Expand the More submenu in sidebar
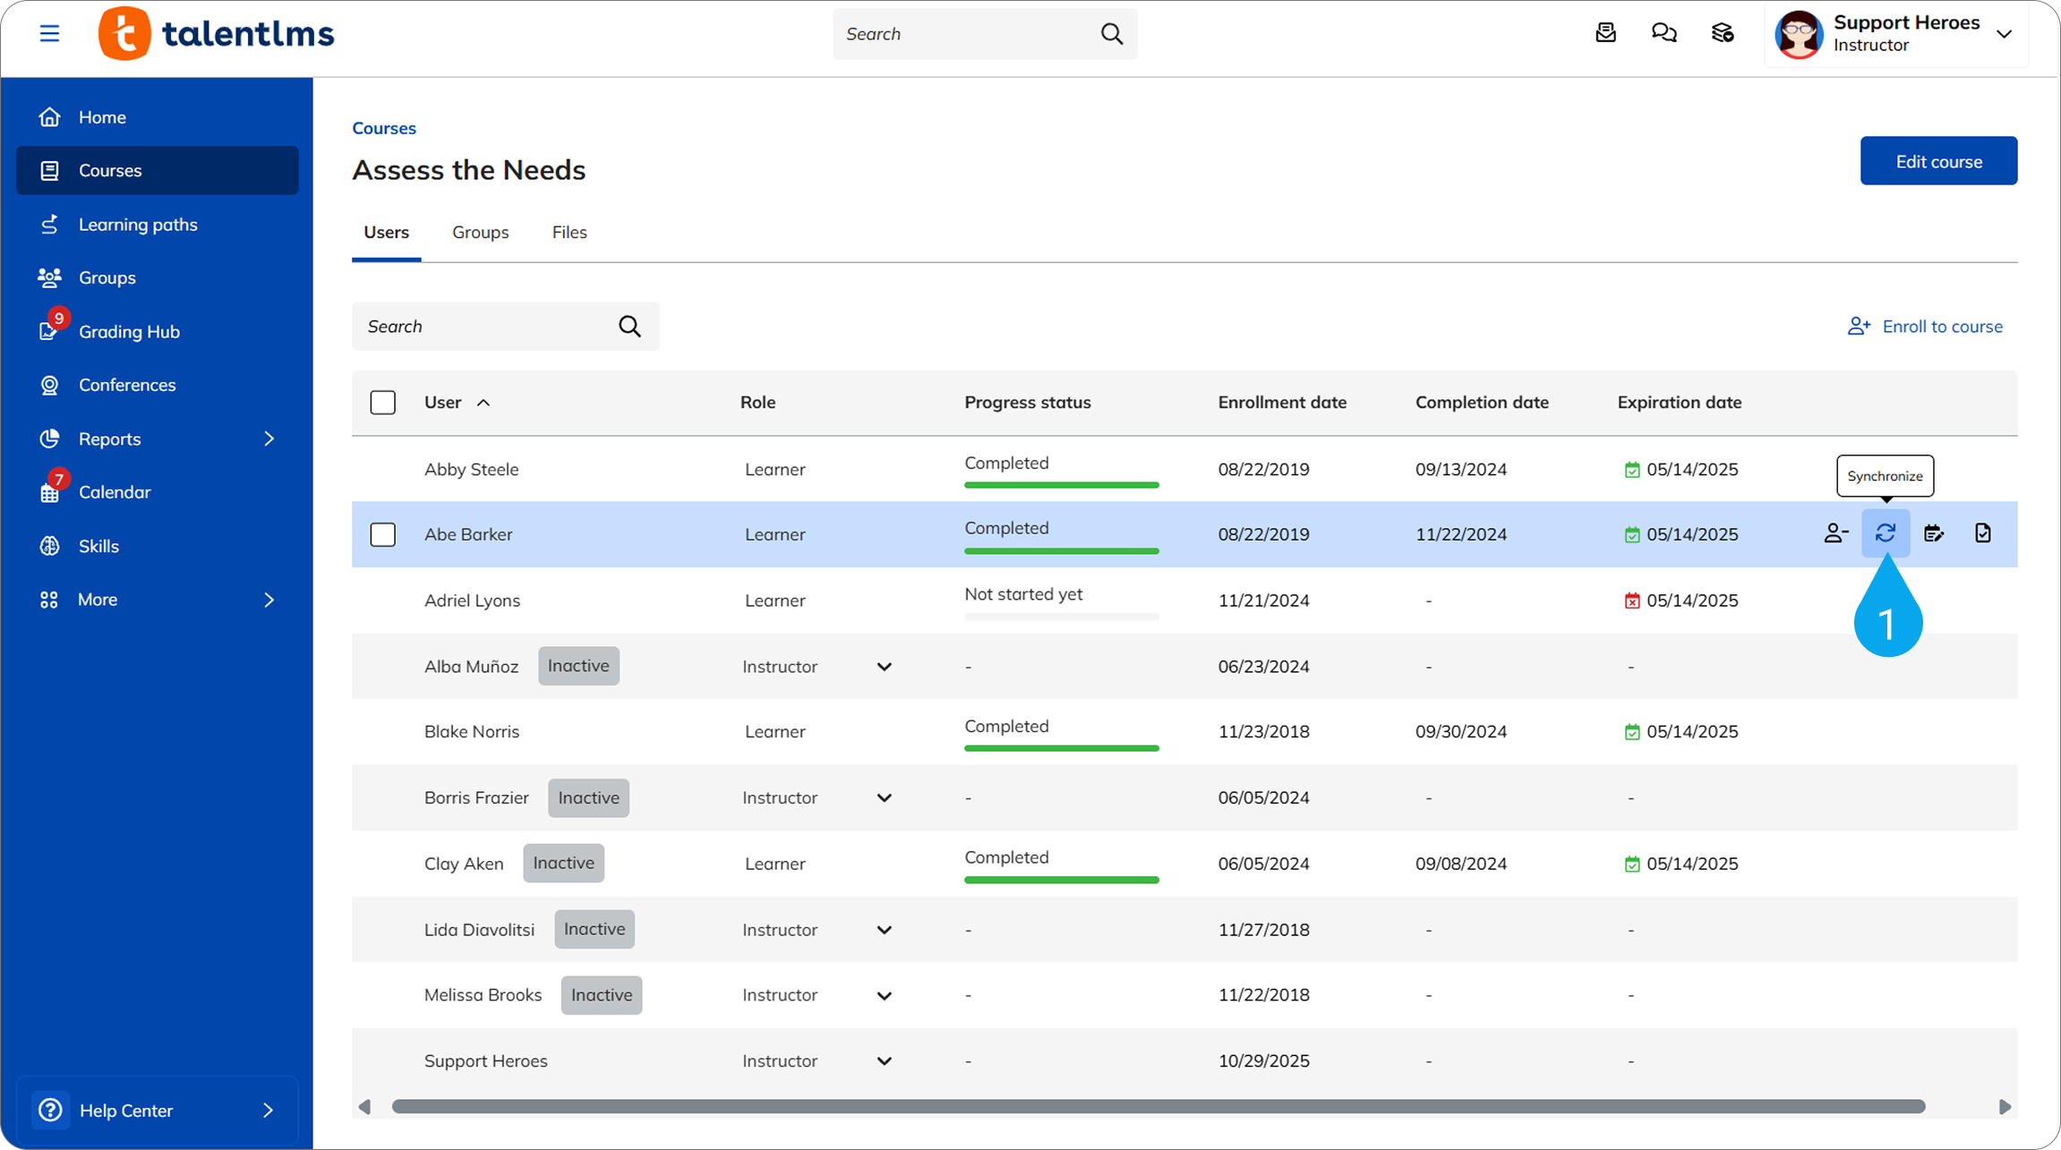The height and width of the screenshot is (1150, 2061). 269,600
